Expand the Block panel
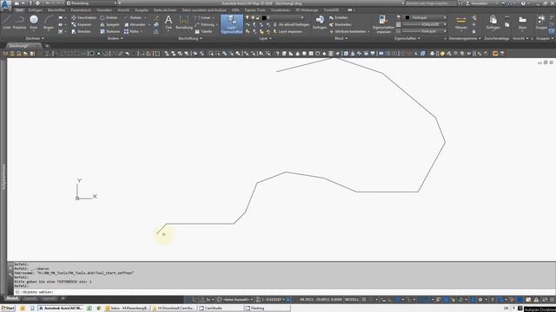The image size is (556, 312). [341, 38]
